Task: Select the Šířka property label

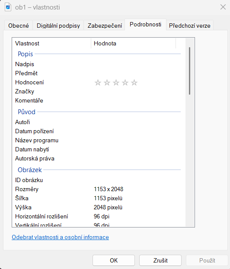Action: coord(22,198)
